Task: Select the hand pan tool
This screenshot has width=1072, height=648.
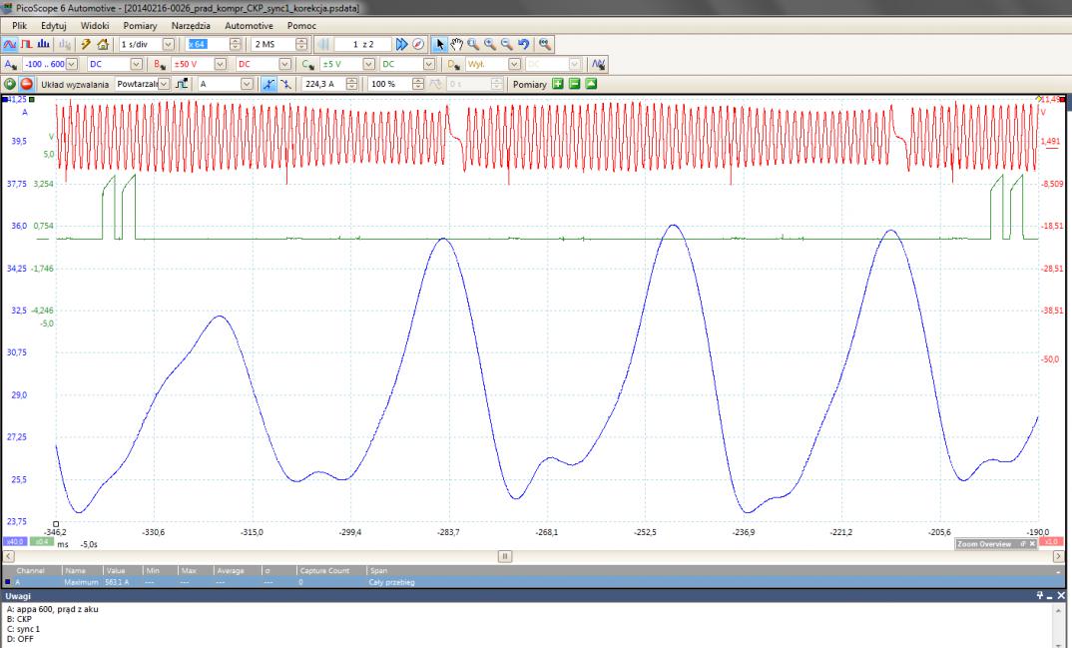Action: point(457,44)
